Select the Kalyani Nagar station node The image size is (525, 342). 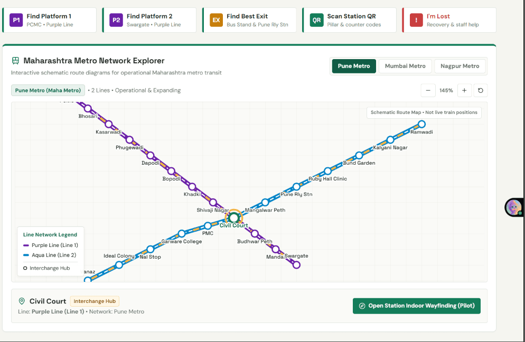coord(390,139)
